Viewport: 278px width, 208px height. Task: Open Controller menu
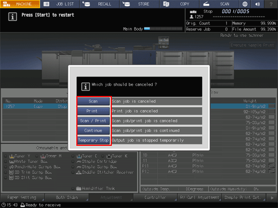pyautogui.click(x=155, y=198)
